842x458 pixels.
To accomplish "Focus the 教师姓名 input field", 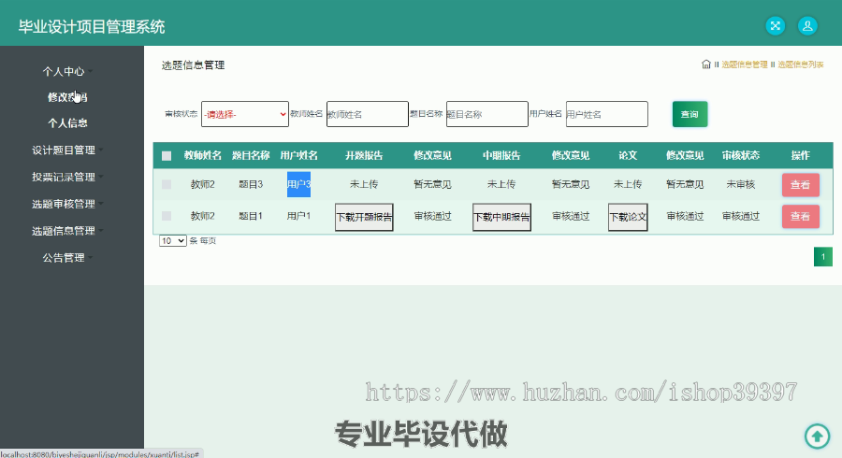I will tap(368, 114).
